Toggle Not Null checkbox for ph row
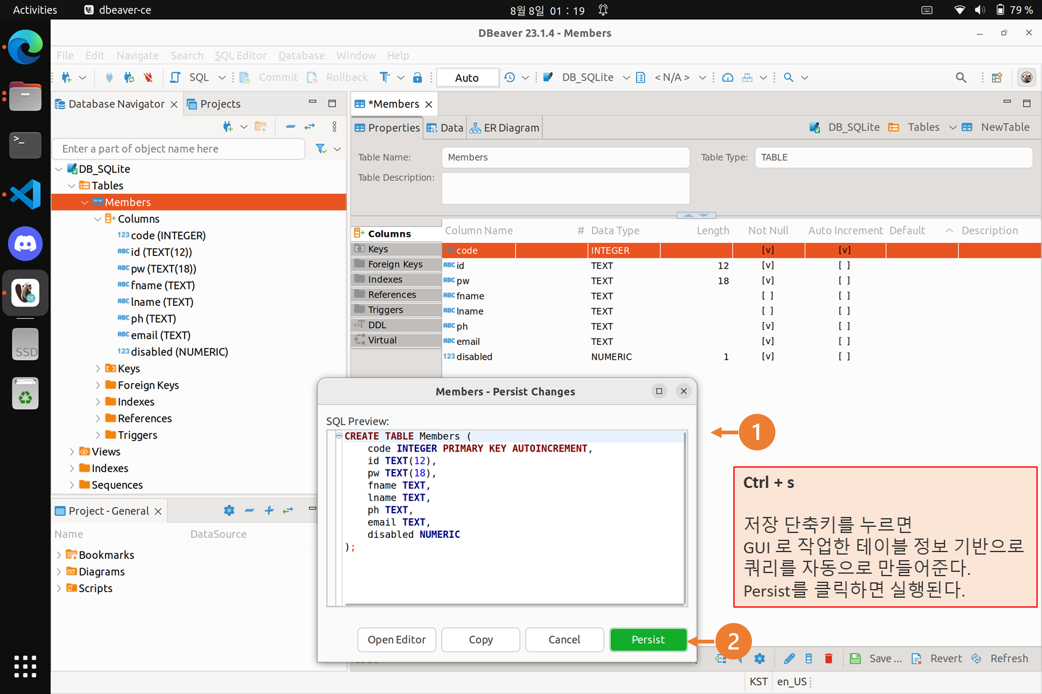The width and height of the screenshot is (1042, 694). click(767, 326)
